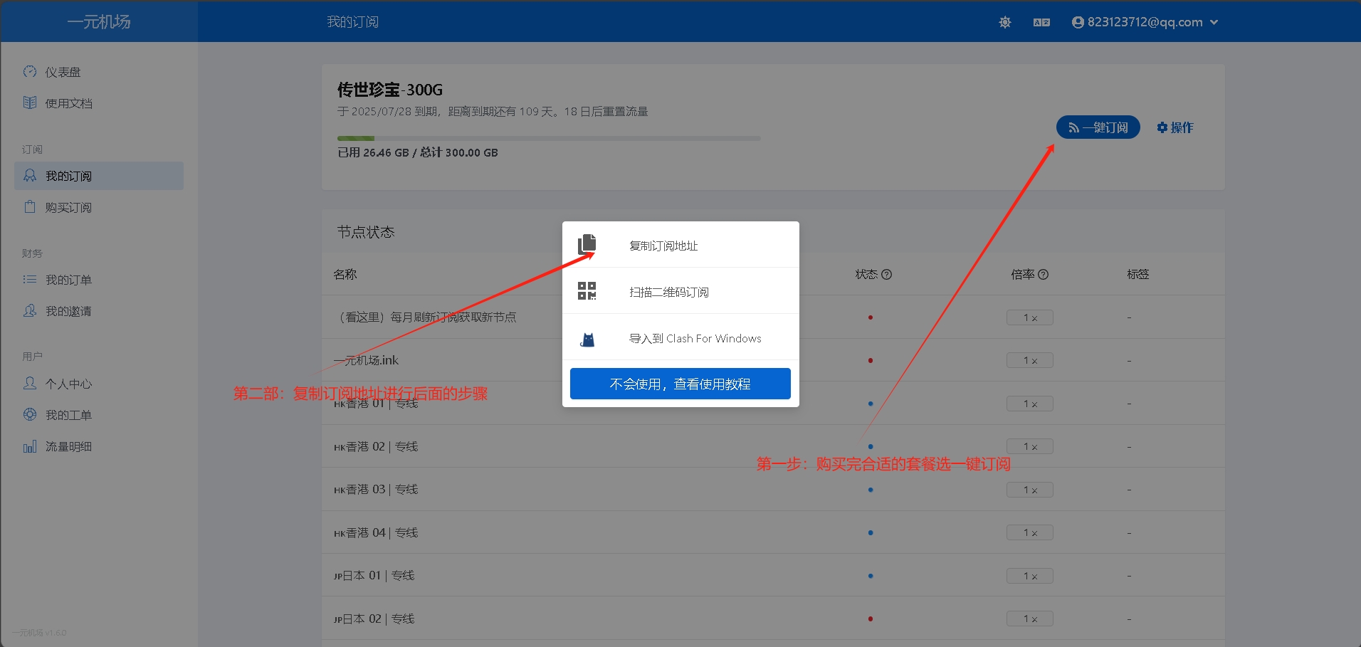Image resolution: width=1361 pixels, height=647 pixels.
Task: Select the 我的邀请 invitation icon
Action: tap(29, 310)
